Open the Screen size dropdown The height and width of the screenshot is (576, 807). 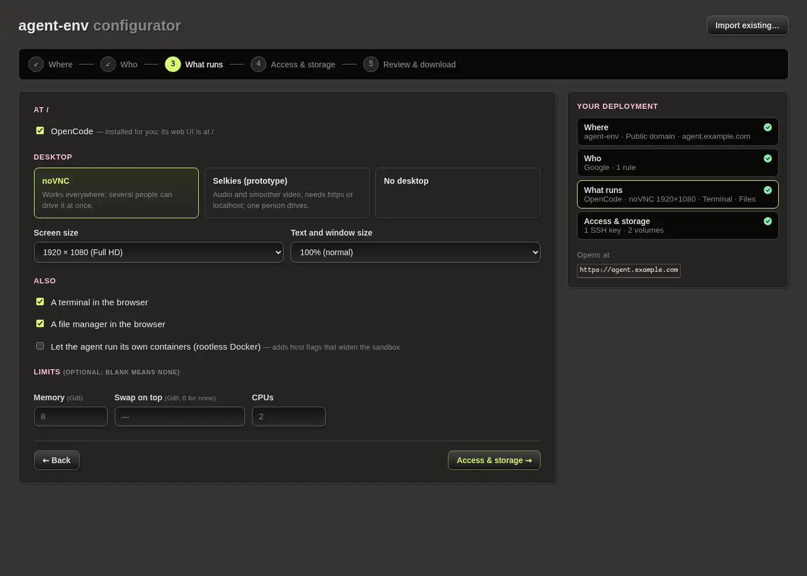point(159,252)
